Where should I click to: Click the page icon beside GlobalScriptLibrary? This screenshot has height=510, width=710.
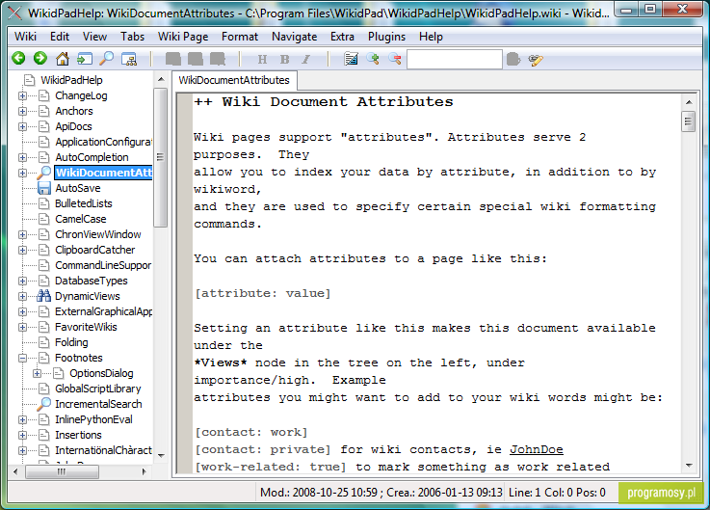pyautogui.click(x=44, y=389)
